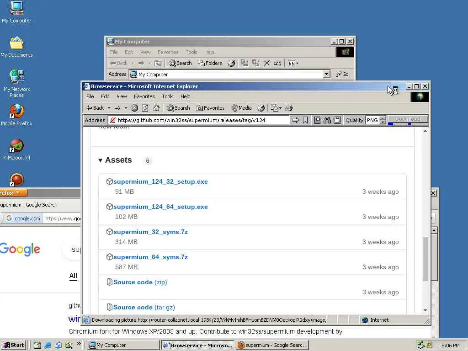Image resolution: width=468 pixels, height=351 pixels.
Task: Click the Download button in Browservice
Action: pyautogui.click(x=408, y=119)
